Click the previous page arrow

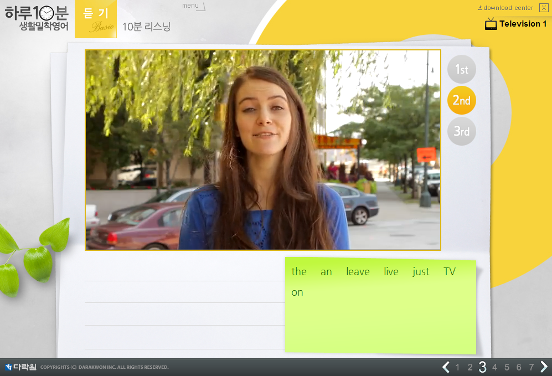coord(446,367)
